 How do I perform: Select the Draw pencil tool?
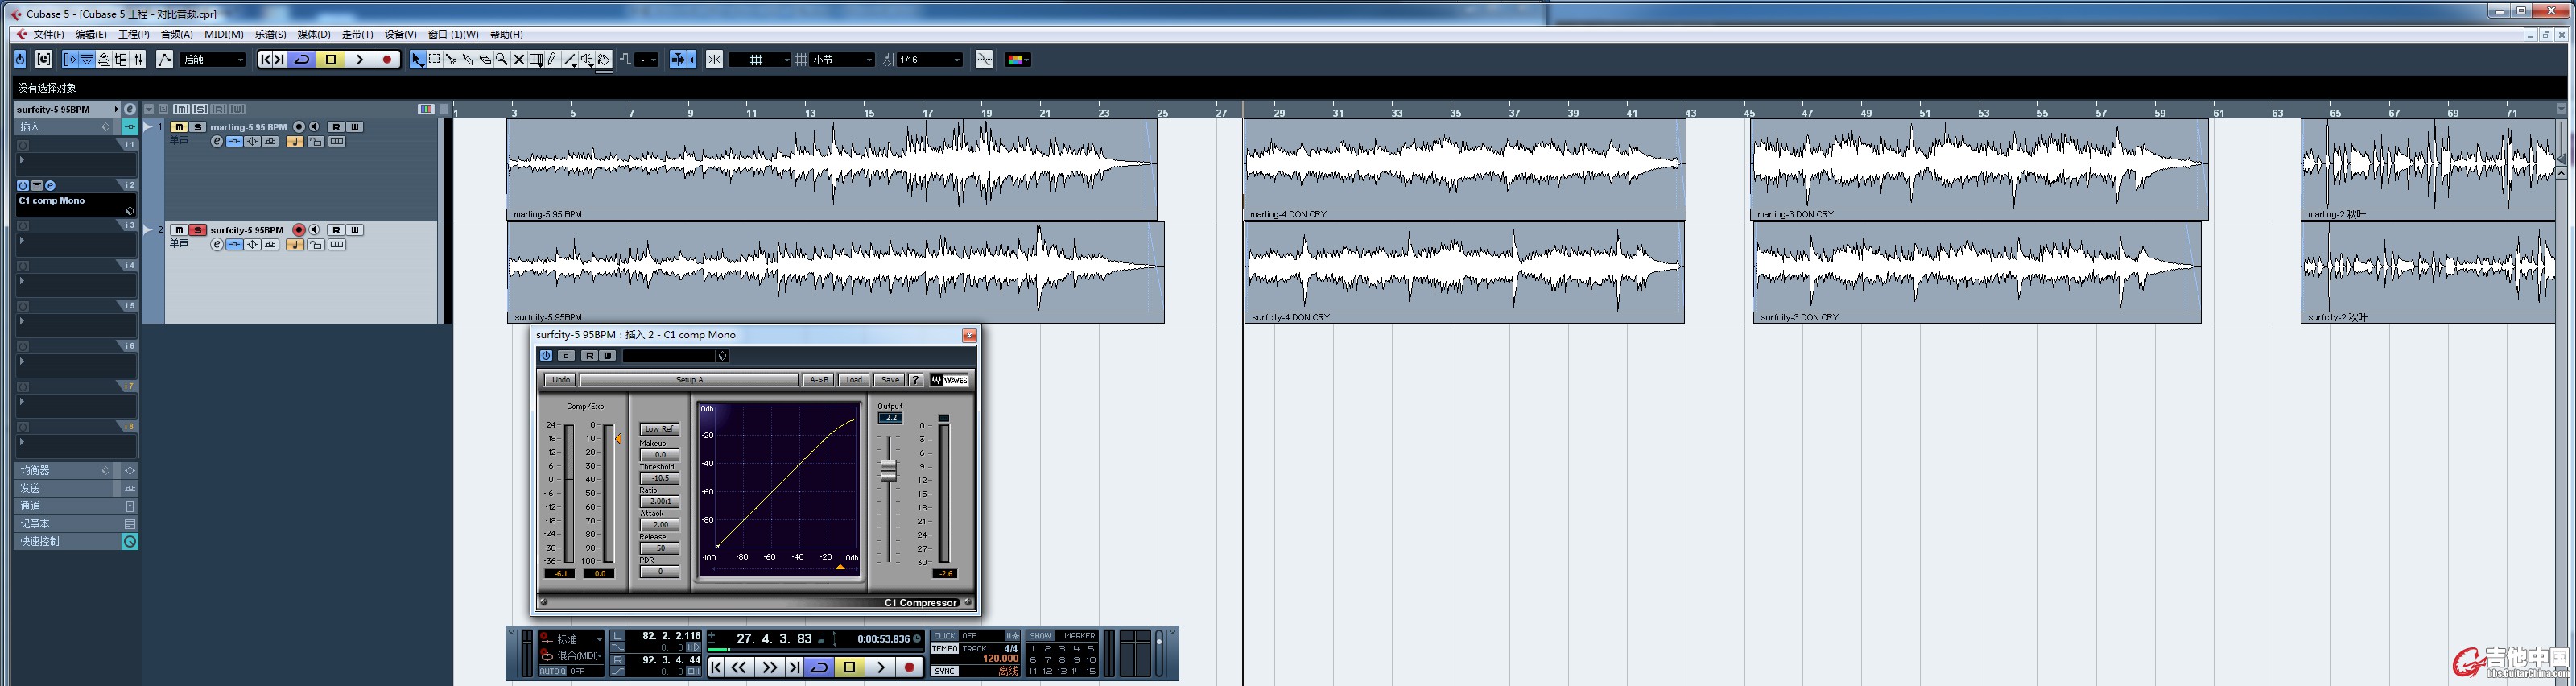pos(552,60)
